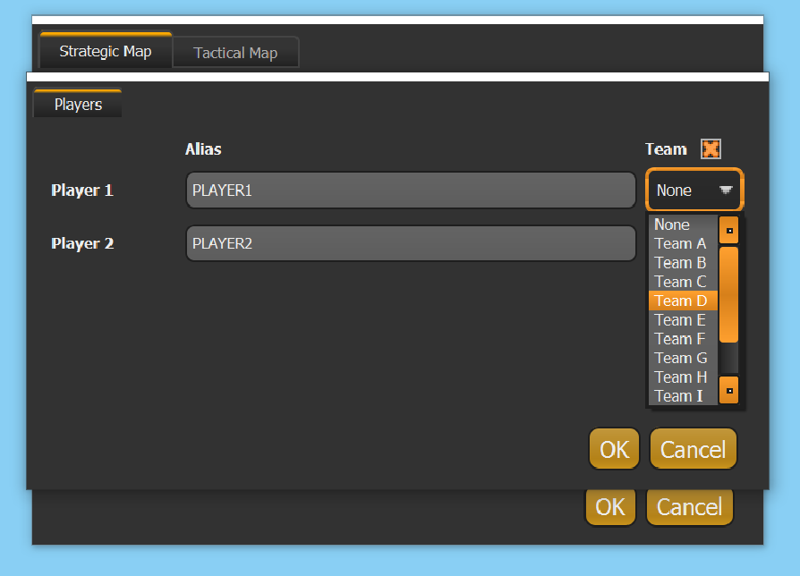Switch to the Strategic Map tab

(x=105, y=52)
